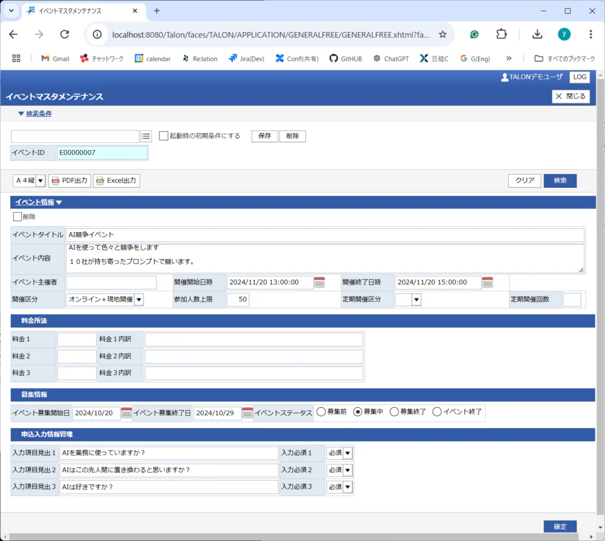The image size is (605, 541).
Task: Open the GitHUB bookmark
Action: click(346, 58)
